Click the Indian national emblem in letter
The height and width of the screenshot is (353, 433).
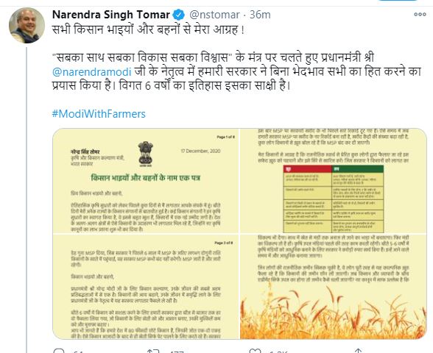[x=146, y=154]
